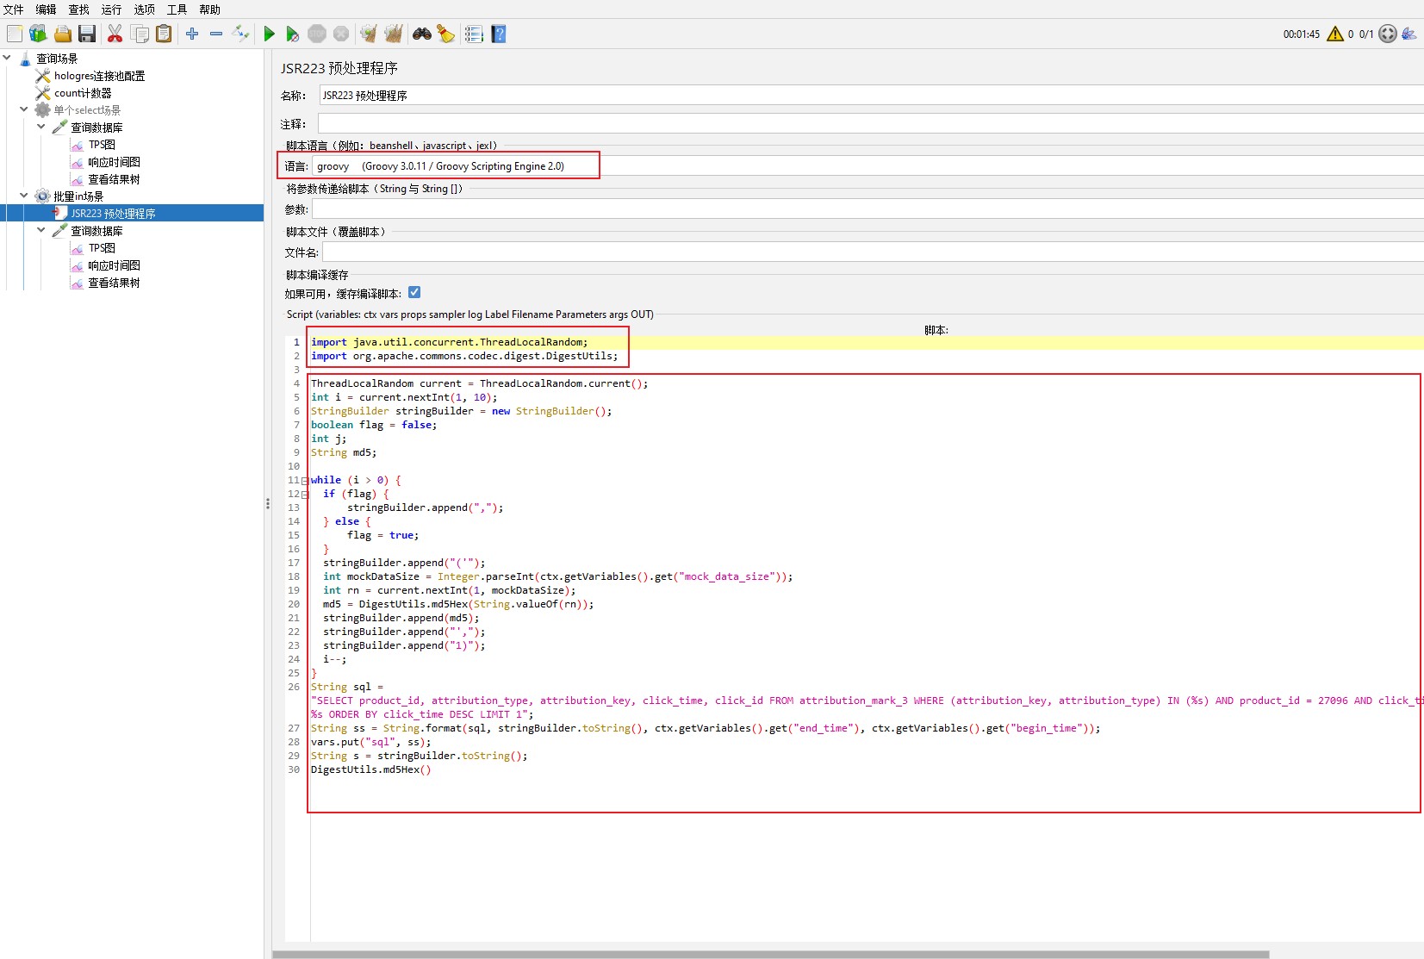Select TPS图 under 批量in场景

click(x=102, y=248)
